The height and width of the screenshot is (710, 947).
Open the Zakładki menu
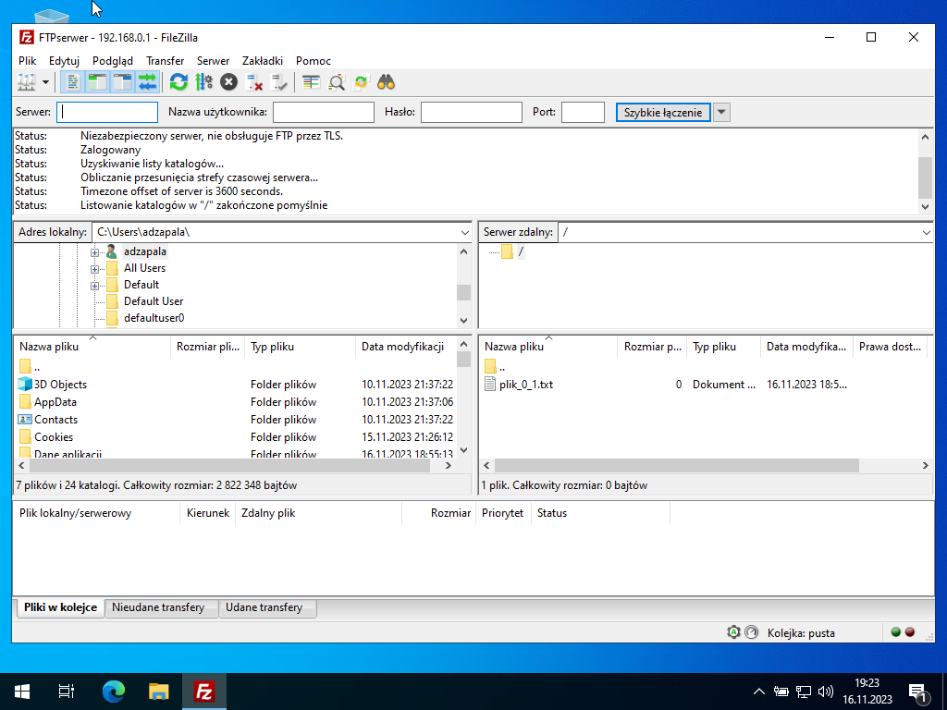263,60
